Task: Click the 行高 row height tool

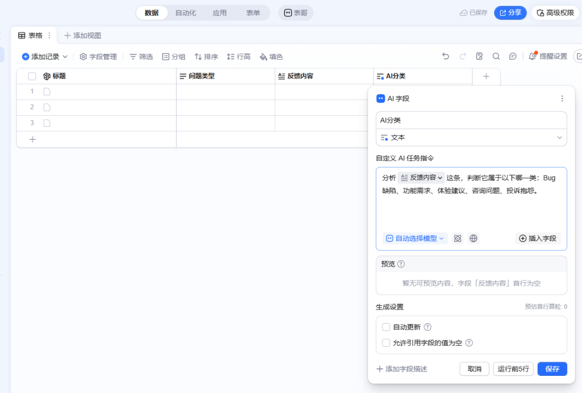Action: coord(239,57)
